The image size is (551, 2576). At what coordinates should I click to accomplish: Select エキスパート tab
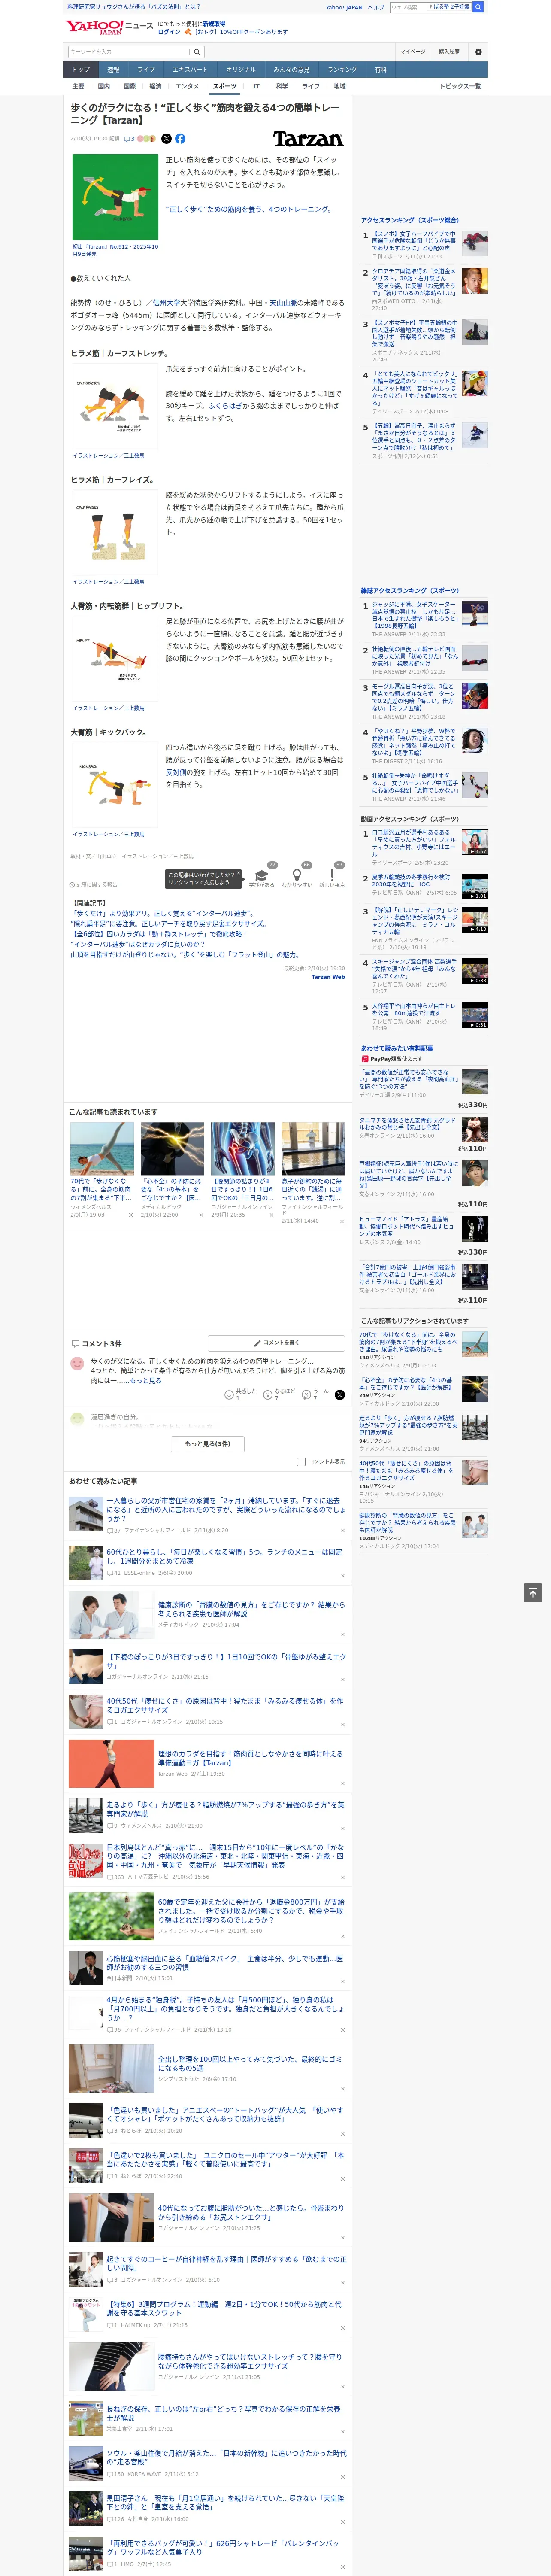click(x=190, y=69)
